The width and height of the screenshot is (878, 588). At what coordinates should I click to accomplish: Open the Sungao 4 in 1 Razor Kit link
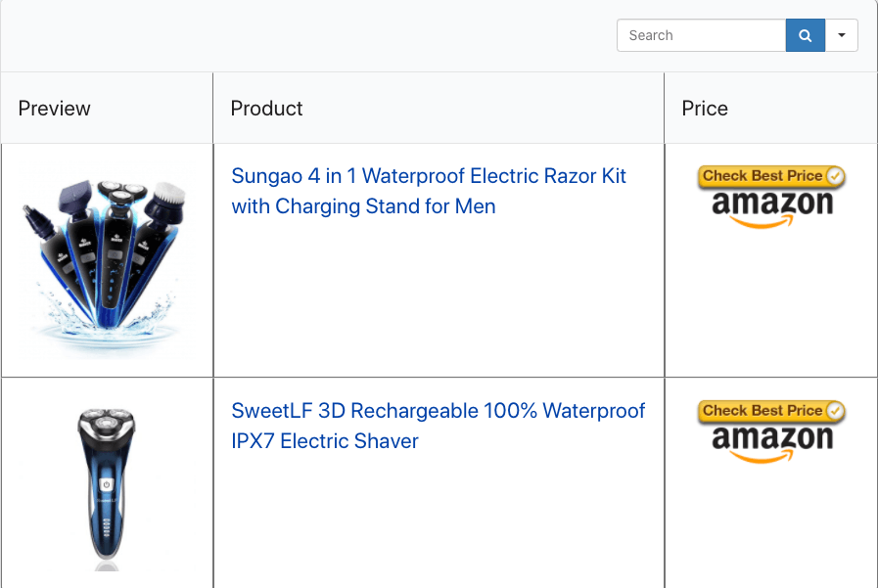(x=428, y=177)
